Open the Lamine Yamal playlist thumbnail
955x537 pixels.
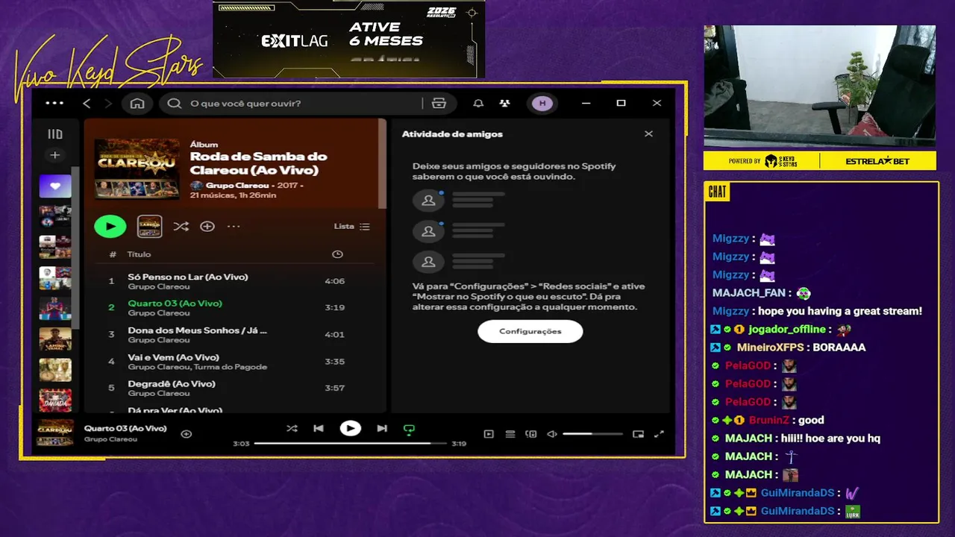tap(55, 339)
